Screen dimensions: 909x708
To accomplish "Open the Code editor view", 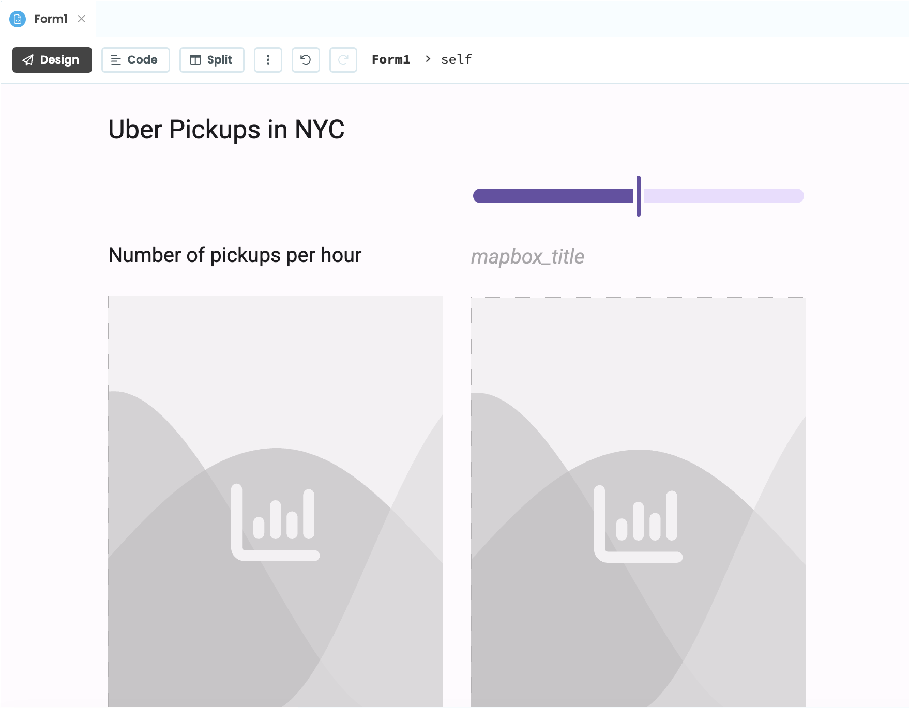I will (135, 60).
